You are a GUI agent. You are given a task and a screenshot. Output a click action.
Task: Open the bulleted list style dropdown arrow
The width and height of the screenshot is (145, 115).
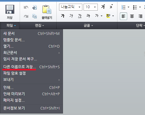(x=140, y=7)
